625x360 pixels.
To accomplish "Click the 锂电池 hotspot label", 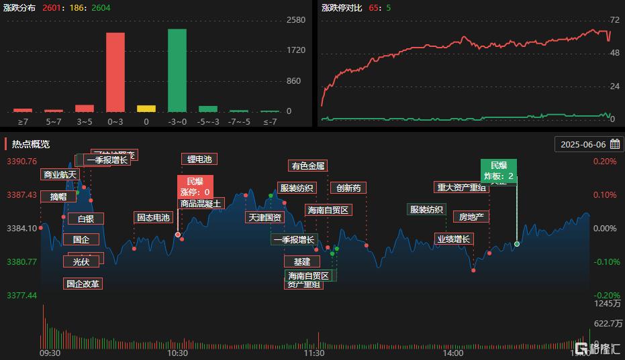I will pos(199,159).
